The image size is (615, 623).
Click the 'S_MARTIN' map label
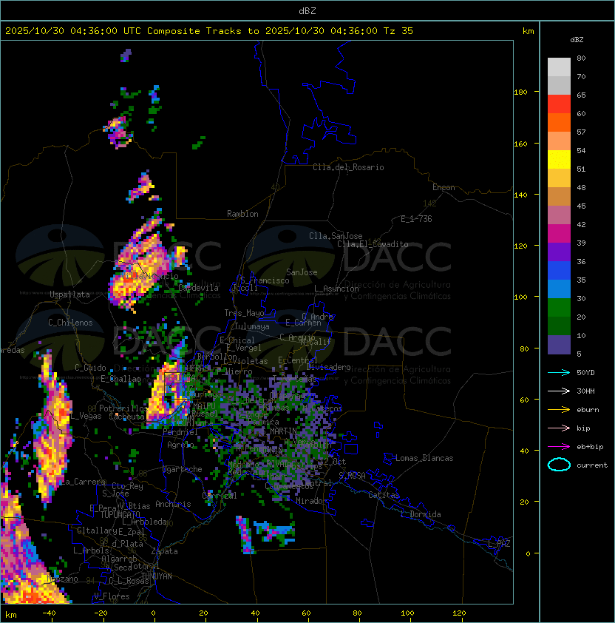pos(279,431)
